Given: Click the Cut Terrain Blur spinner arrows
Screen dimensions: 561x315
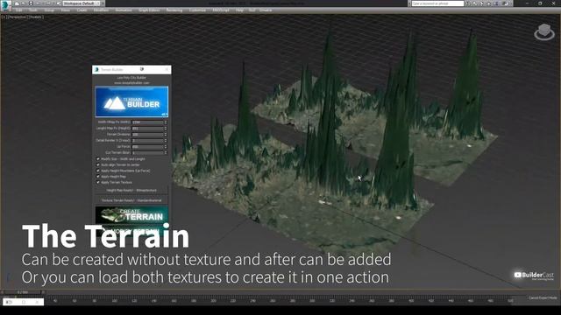Looking at the screenshot, I should coord(166,152).
